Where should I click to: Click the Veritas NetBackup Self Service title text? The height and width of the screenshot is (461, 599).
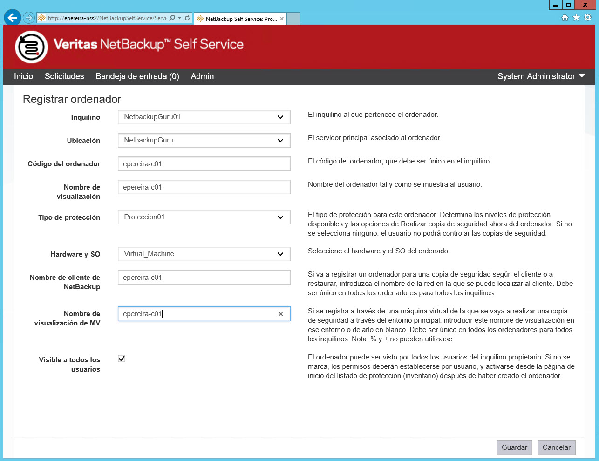[x=149, y=44]
